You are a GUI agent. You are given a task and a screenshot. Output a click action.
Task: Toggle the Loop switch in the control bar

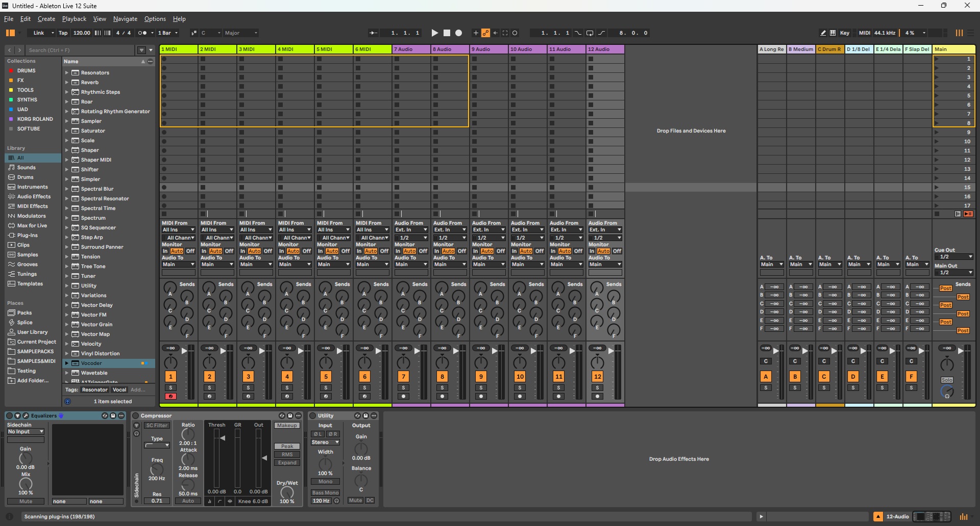click(590, 33)
